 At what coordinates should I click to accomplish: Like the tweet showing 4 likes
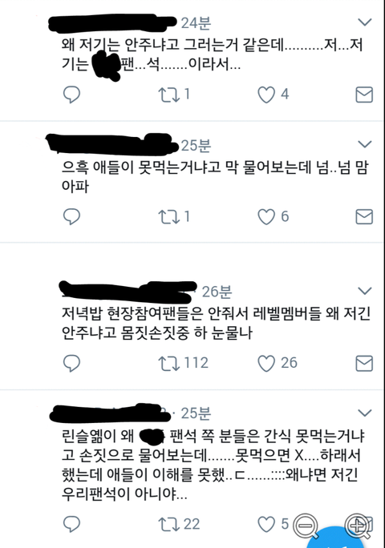tap(266, 95)
